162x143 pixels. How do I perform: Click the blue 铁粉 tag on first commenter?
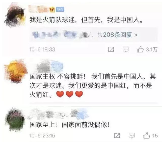click(60, 9)
